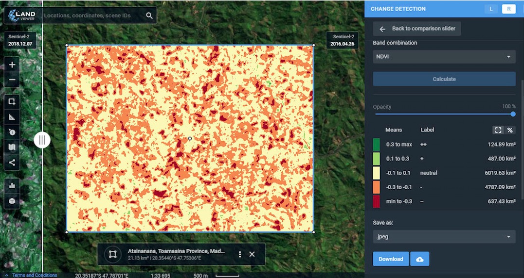The height and width of the screenshot is (278, 524).
Task: Open the measure distance ruler tool
Action: tap(12, 117)
